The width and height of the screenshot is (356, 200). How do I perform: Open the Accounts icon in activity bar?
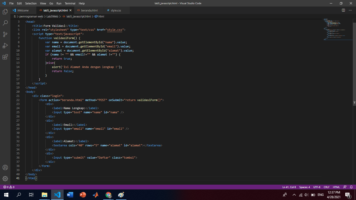5,167
